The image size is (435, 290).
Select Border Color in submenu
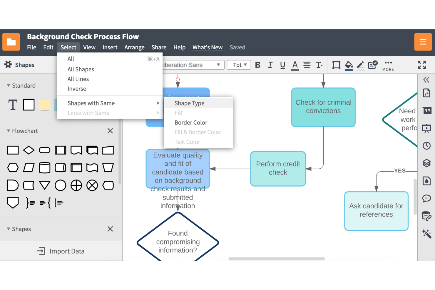(198, 123)
